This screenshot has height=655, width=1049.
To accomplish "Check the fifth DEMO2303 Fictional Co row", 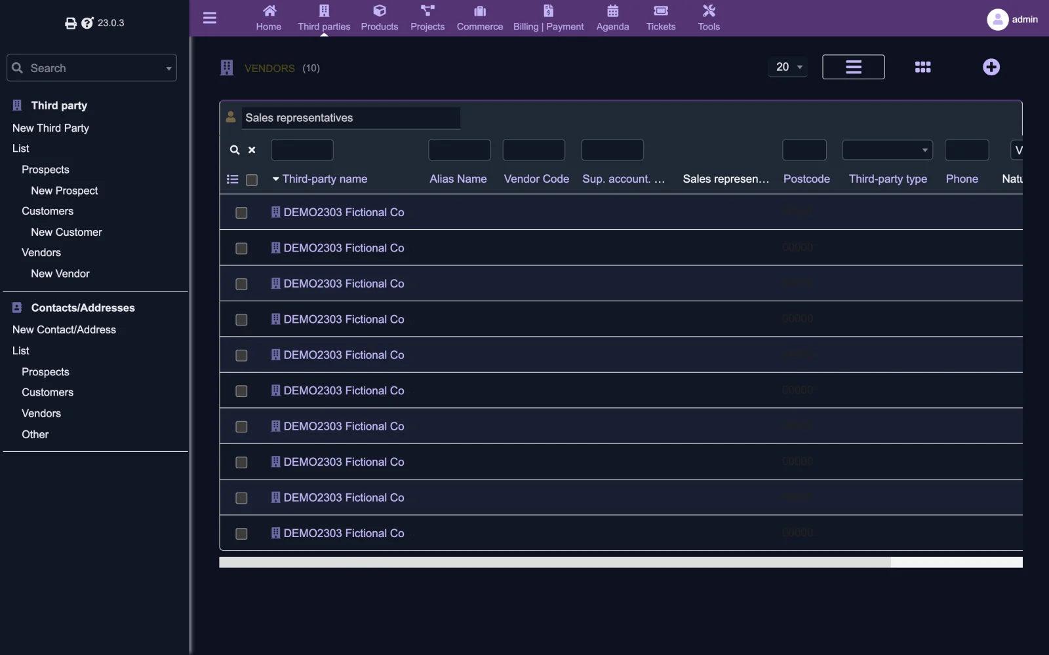I will point(241,356).
